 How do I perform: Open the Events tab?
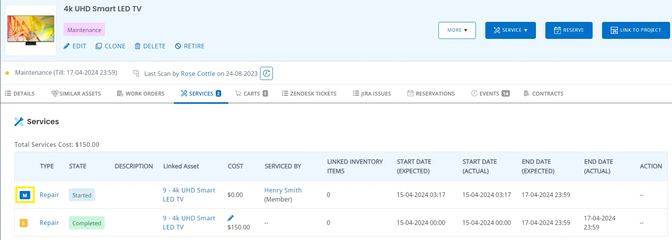(490, 94)
